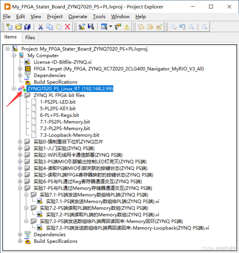This screenshot has width=239, height=253.
Task: Collapse the 实验7 Memory folder
Action: pyautogui.click(x=20, y=188)
